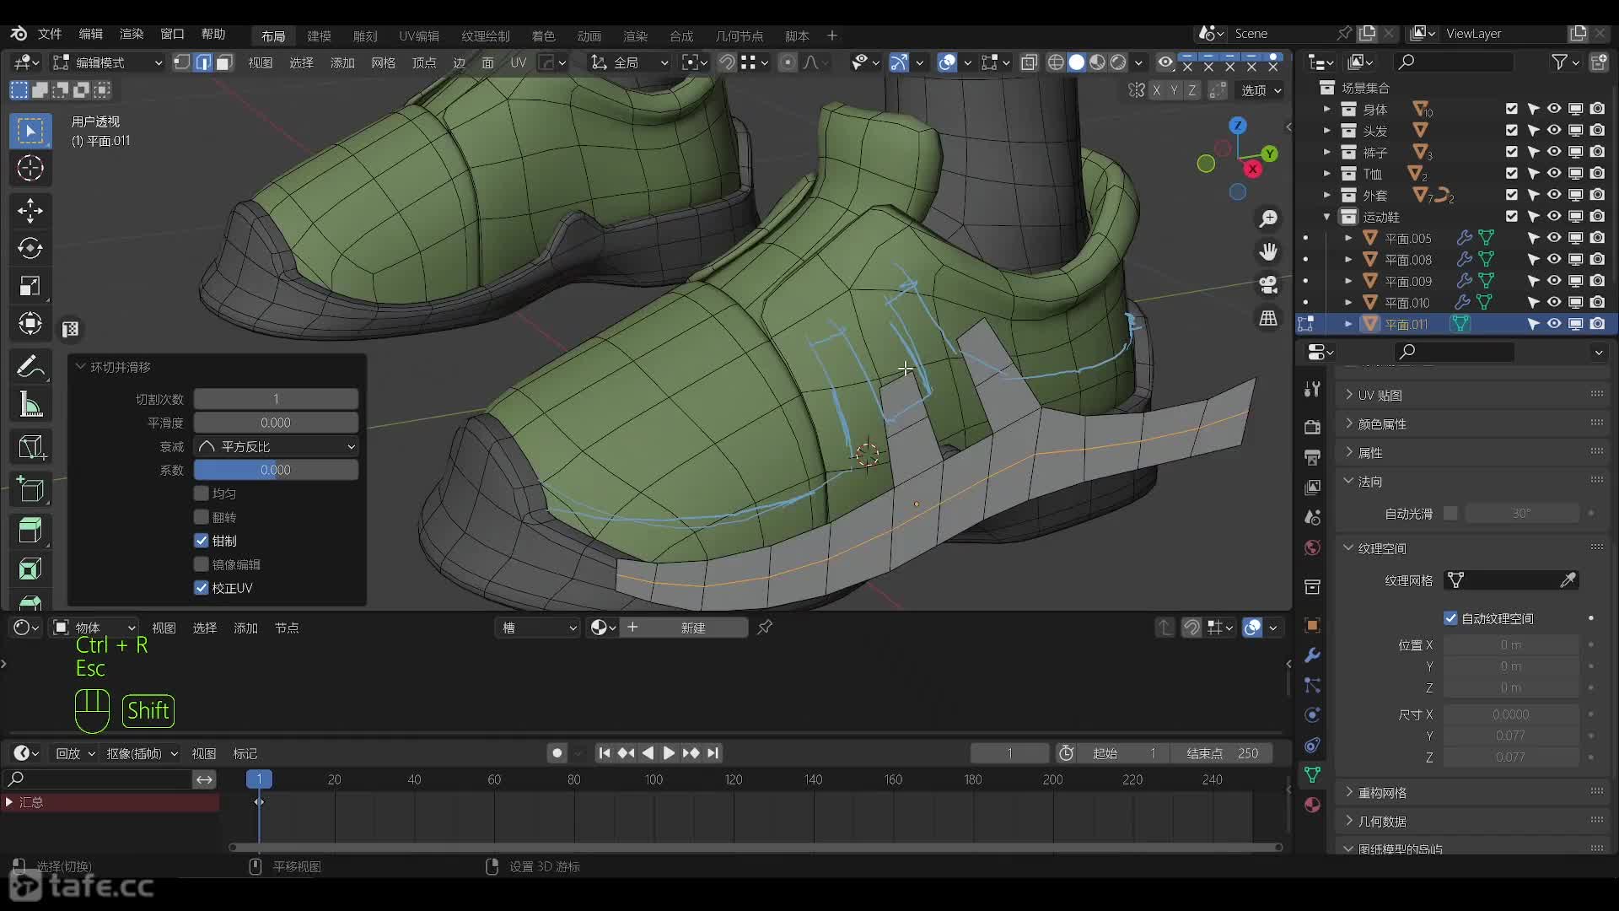Collapse the 运动鞋 collection
The image size is (1619, 911).
pyautogui.click(x=1326, y=217)
